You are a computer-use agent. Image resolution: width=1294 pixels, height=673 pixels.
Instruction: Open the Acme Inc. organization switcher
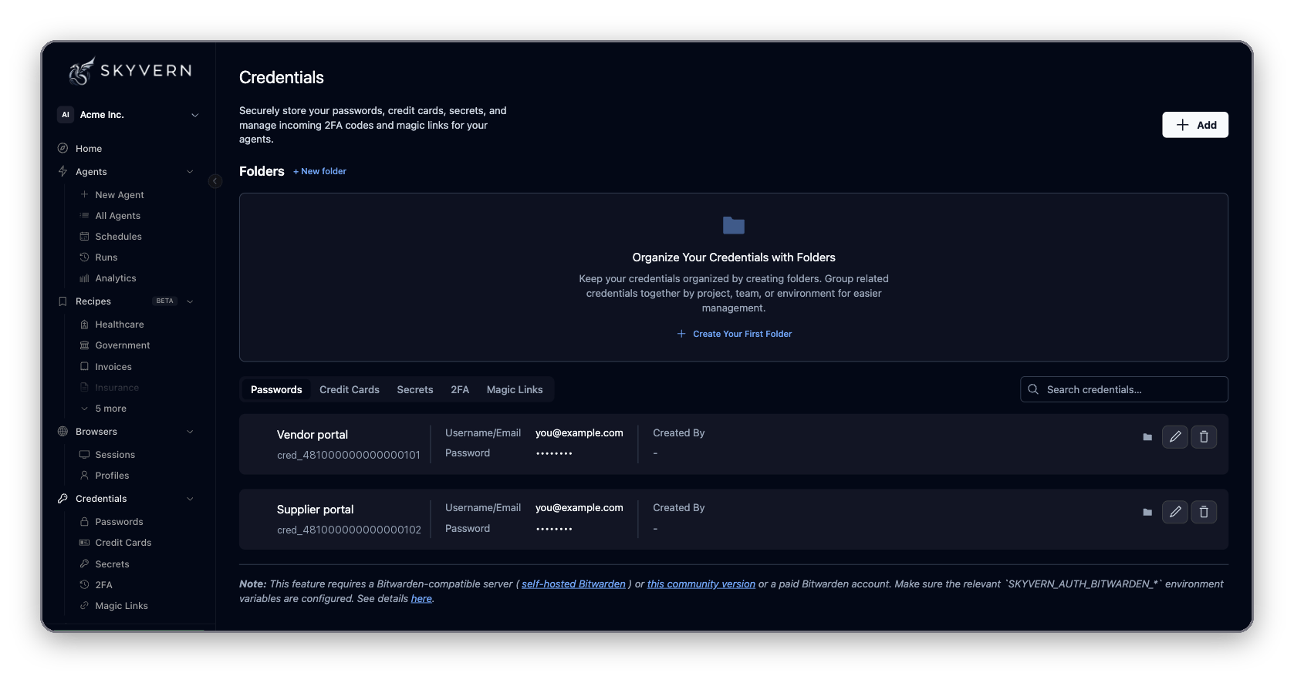point(128,115)
